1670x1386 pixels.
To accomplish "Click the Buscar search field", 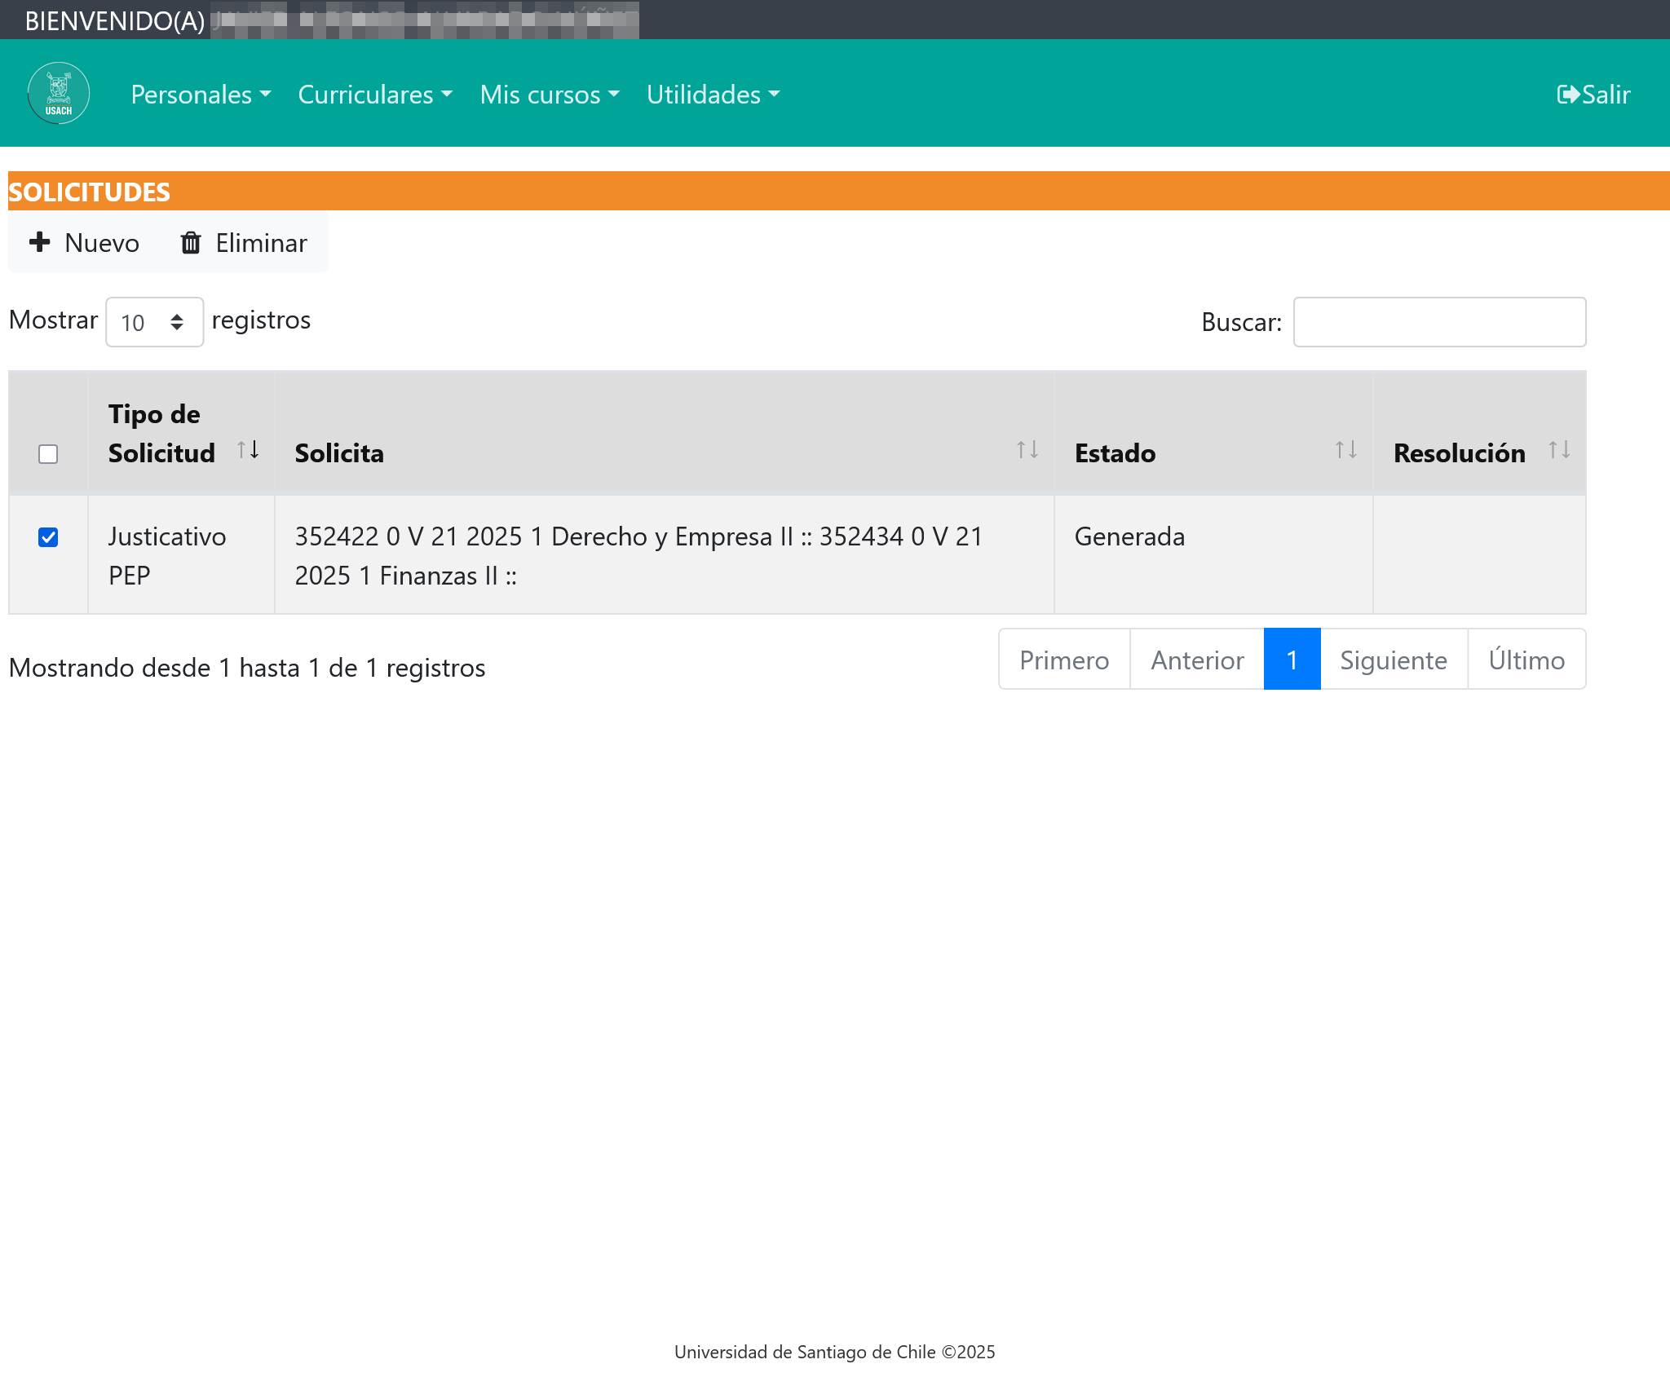I will (1439, 322).
